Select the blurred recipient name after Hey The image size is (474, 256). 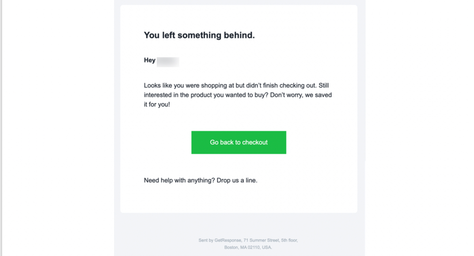coord(168,62)
